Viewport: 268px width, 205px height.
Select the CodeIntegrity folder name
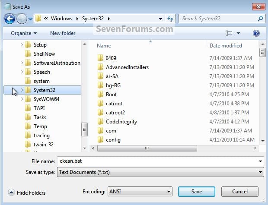tap(121, 122)
